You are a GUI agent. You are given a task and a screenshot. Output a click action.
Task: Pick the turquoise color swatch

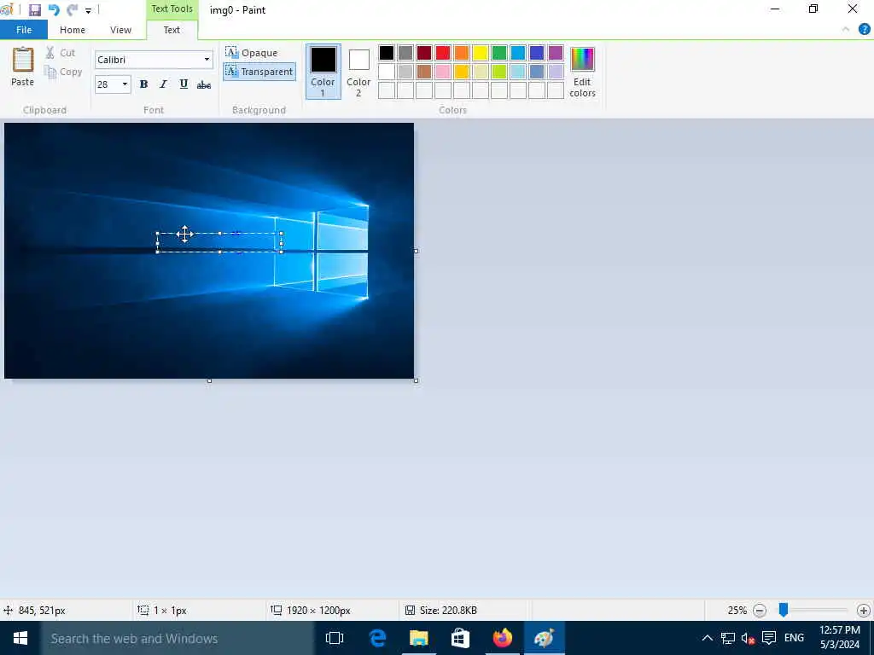pyautogui.click(x=518, y=53)
